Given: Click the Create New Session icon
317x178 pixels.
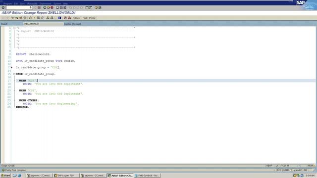Looking at the screenshot, I should point(87,7).
